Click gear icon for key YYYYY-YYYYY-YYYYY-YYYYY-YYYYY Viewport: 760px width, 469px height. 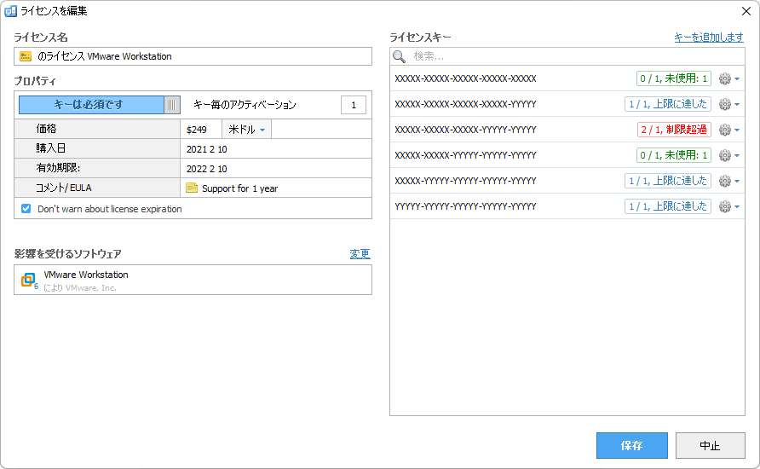click(x=725, y=206)
